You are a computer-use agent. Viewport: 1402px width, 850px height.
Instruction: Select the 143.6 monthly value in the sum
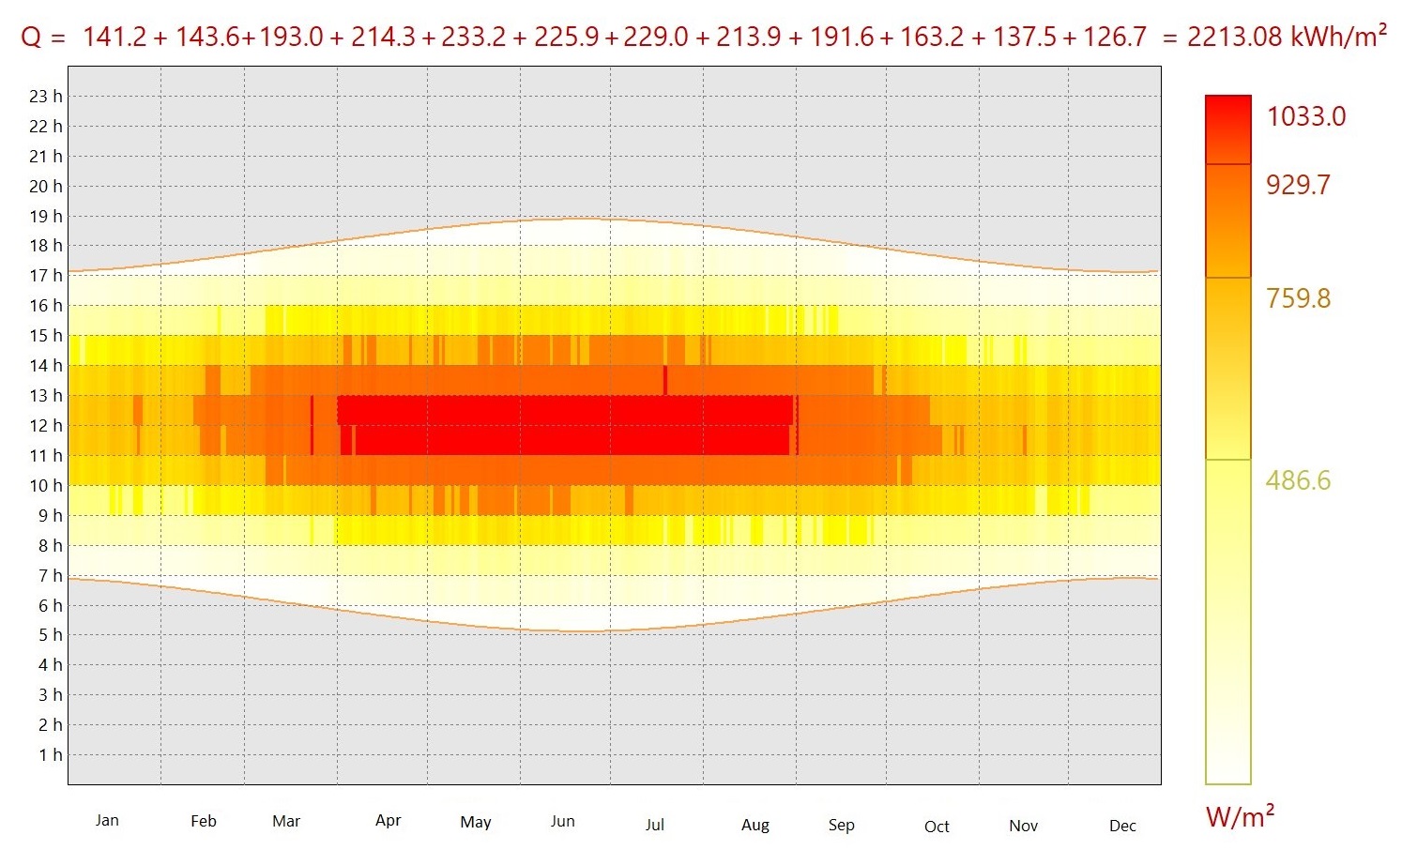tap(208, 37)
